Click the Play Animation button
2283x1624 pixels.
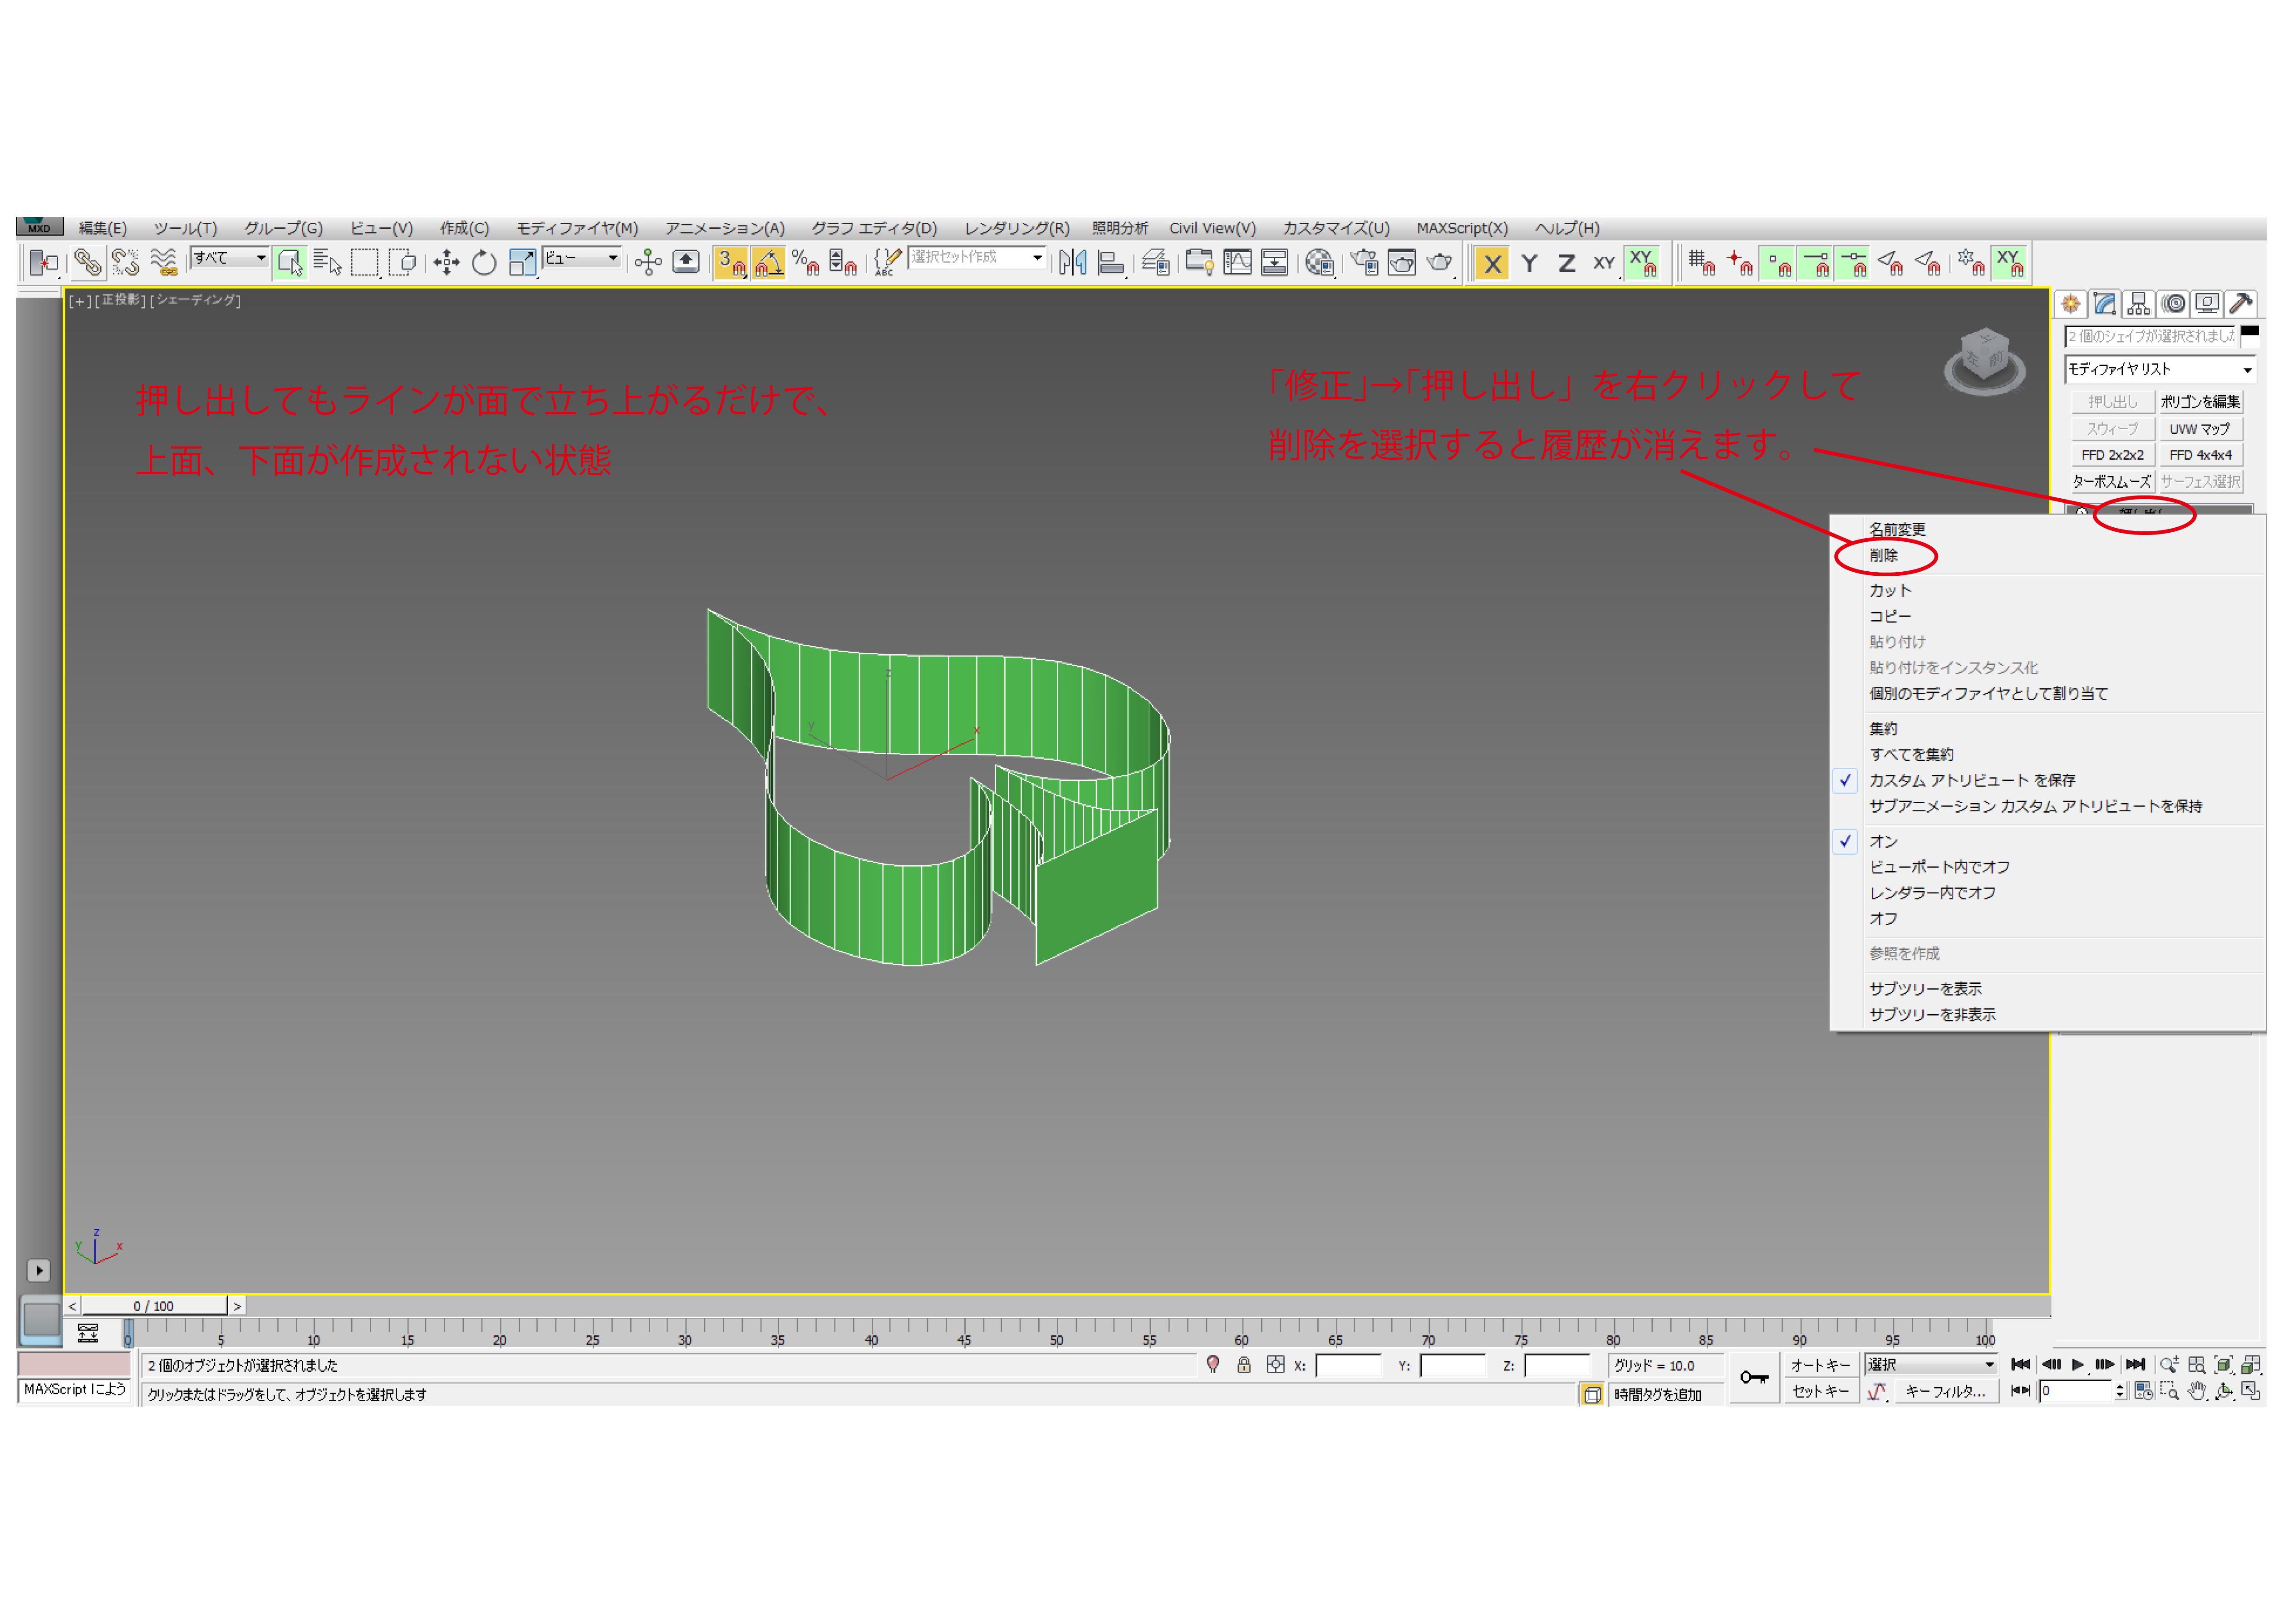click(x=2078, y=1365)
